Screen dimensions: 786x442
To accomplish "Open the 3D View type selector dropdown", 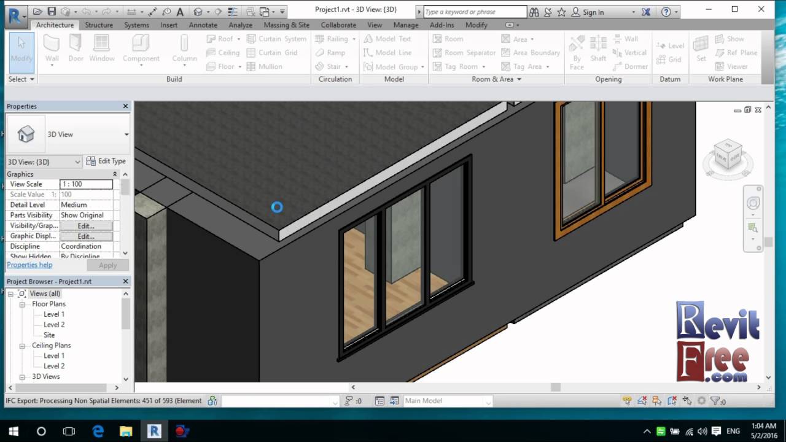I will [x=126, y=134].
